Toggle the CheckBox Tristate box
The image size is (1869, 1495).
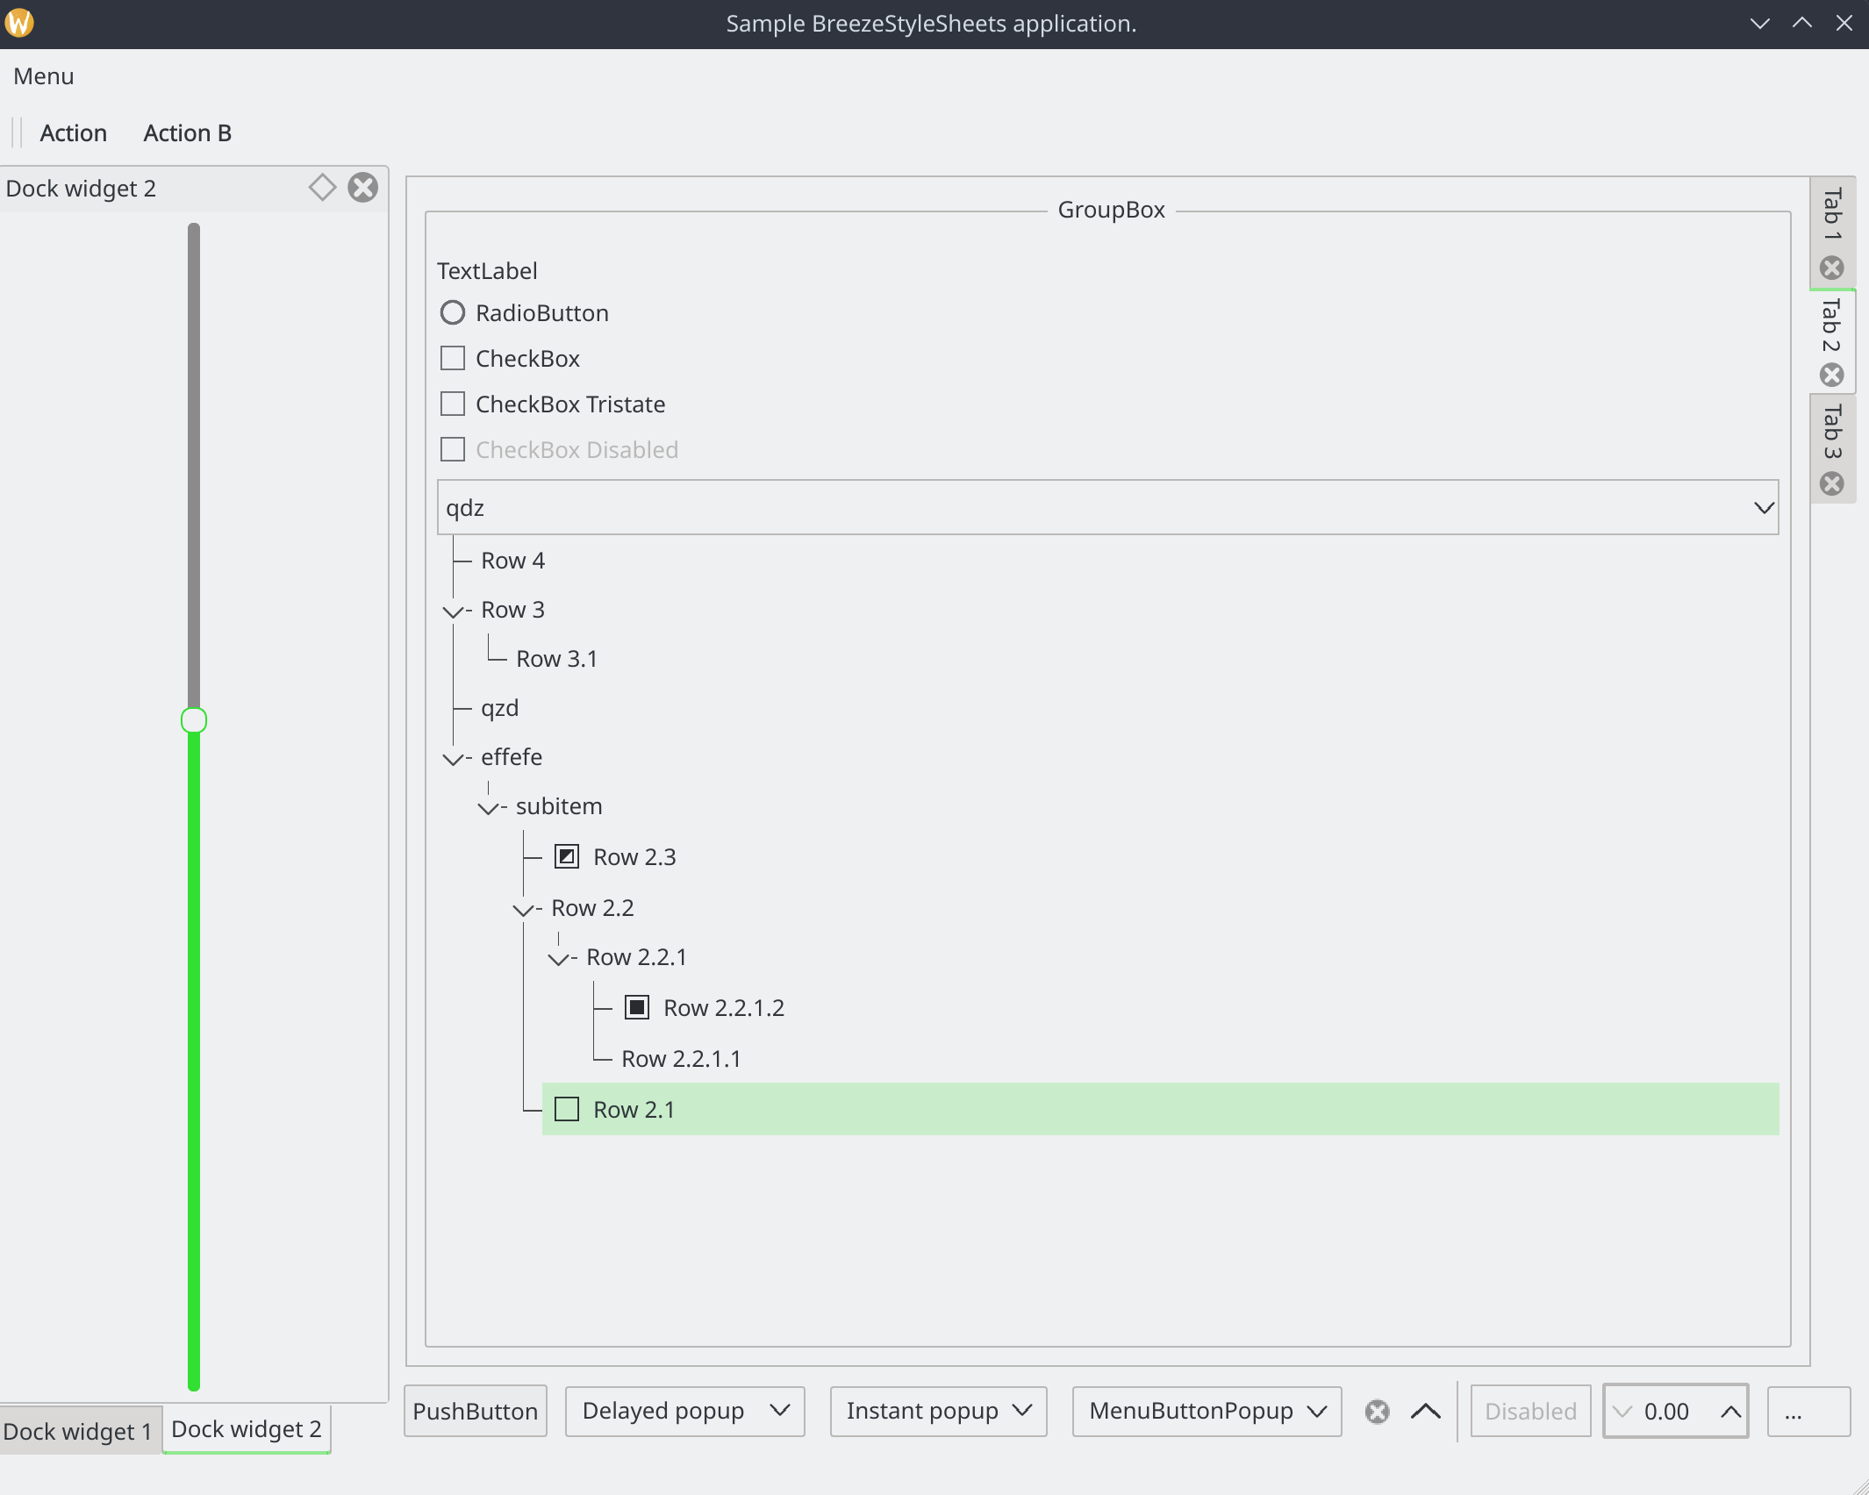(x=453, y=404)
